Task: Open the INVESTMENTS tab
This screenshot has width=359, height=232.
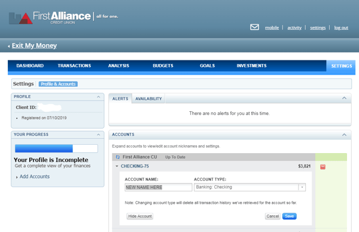Action: click(252, 66)
